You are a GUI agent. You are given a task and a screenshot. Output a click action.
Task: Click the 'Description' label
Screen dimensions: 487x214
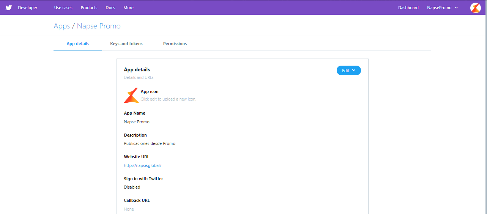[x=136, y=135]
